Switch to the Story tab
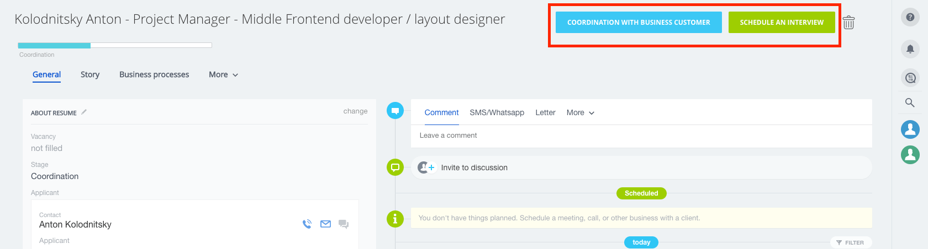The height and width of the screenshot is (249, 928). tap(90, 74)
